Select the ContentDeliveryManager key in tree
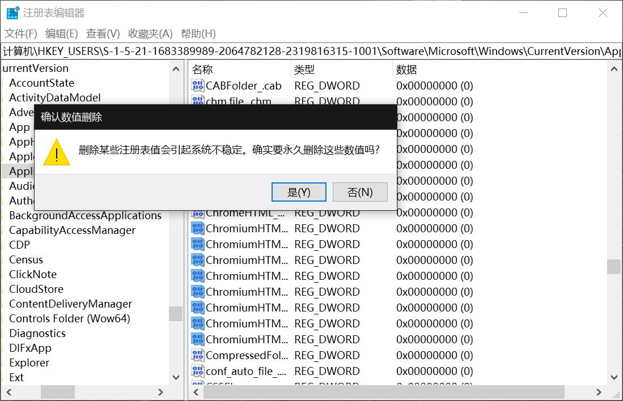Viewport: 623px width, 401px height. point(70,304)
